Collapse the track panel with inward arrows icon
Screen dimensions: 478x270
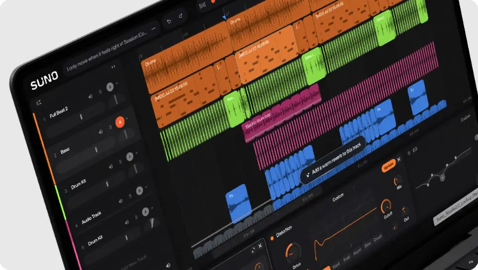click(x=113, y=67)
